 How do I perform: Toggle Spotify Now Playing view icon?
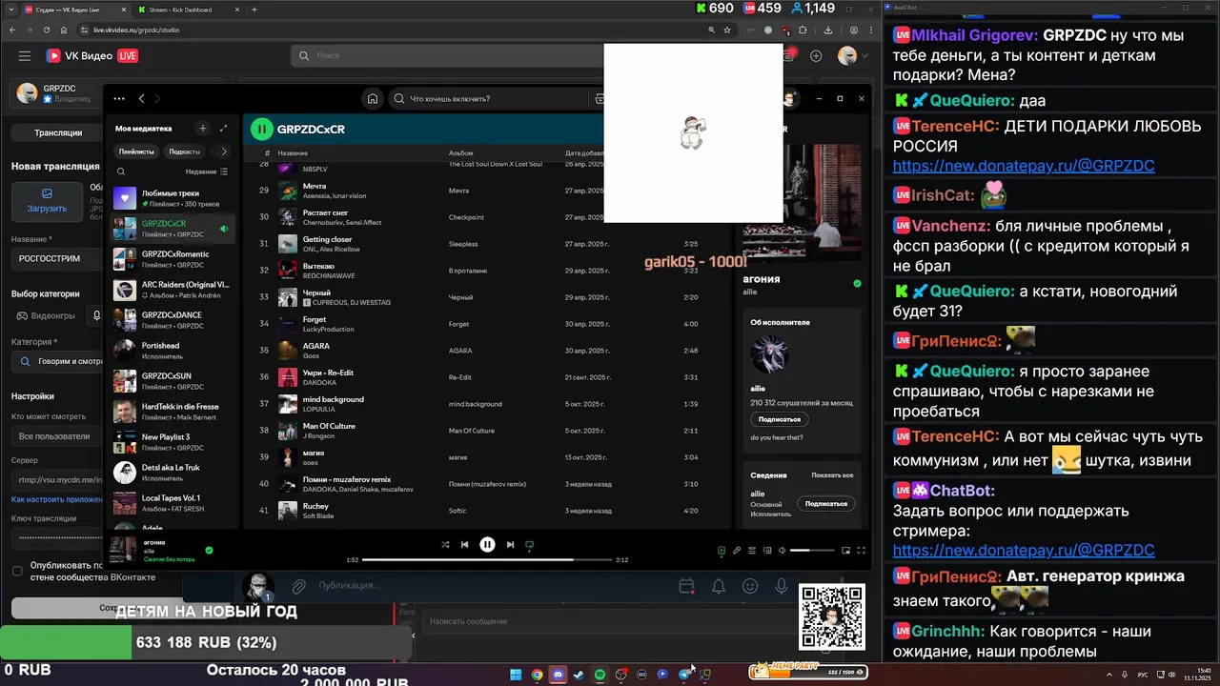pos(722,550)
